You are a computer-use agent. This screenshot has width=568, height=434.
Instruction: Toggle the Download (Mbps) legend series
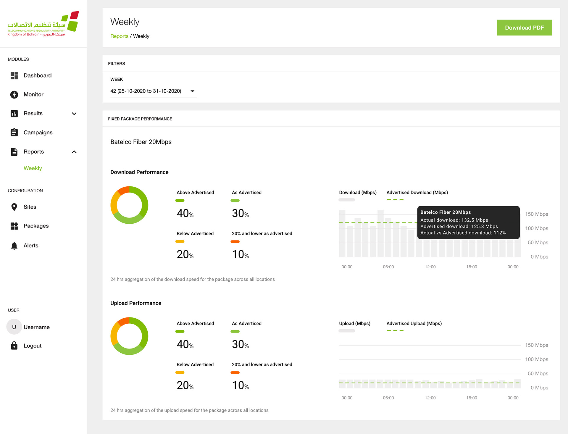pyautogui.click(x=358, y=193)
